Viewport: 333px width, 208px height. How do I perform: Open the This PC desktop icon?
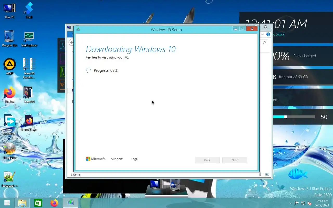[10, 10]
